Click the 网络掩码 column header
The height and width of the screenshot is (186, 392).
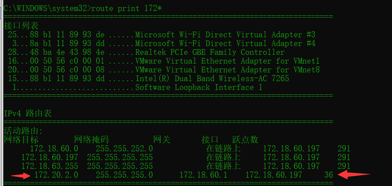click(91, 139)
